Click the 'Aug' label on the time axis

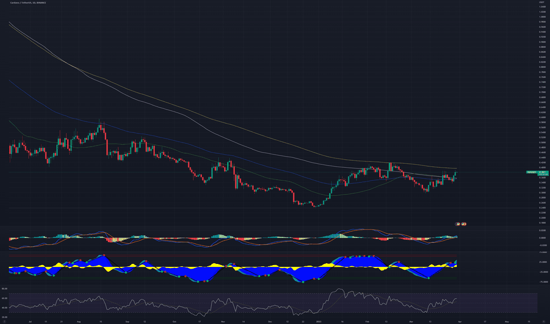tap(78, 321)
